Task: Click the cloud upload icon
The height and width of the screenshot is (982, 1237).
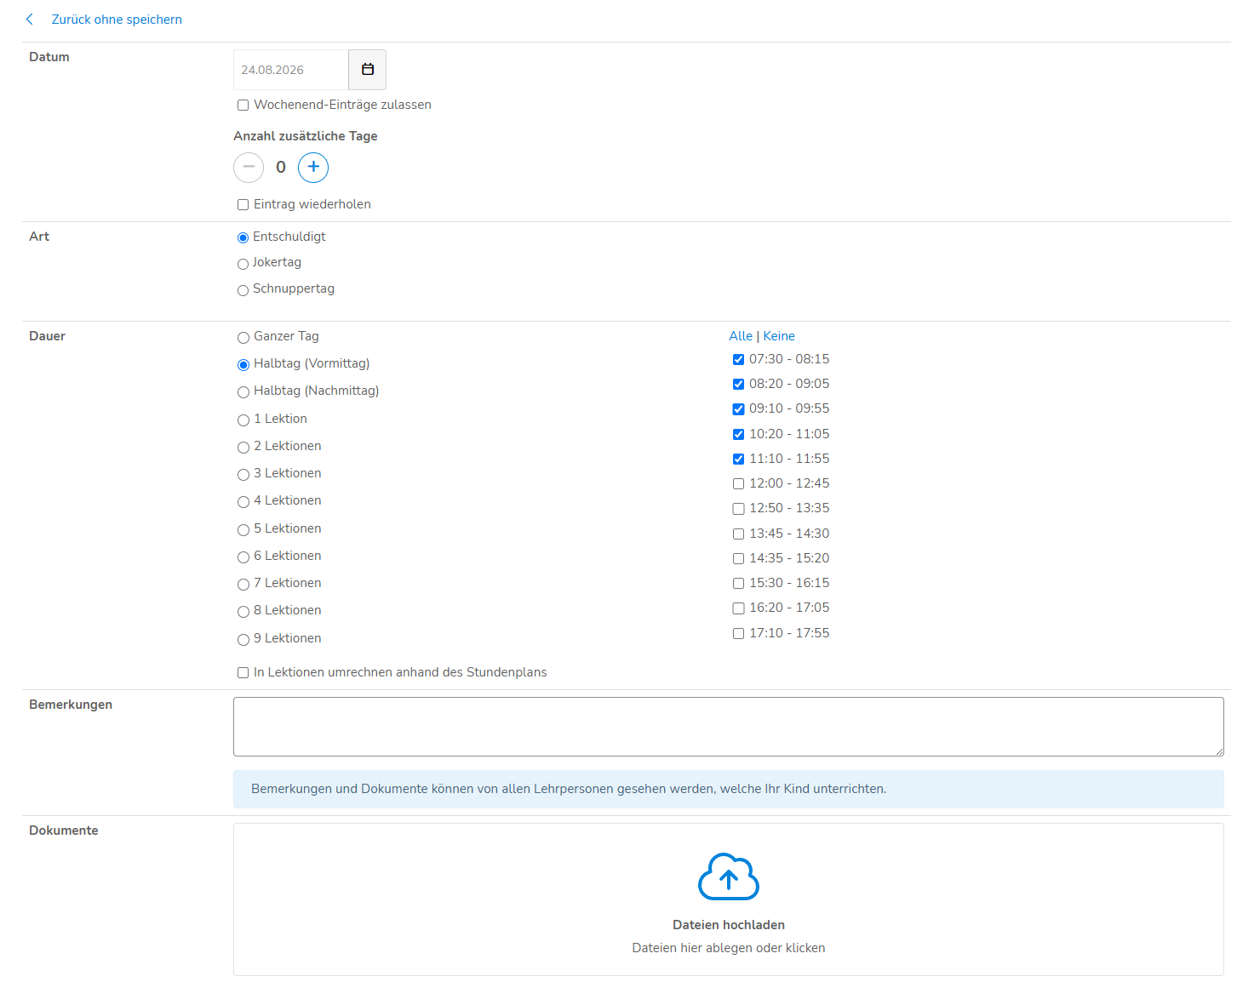Action: pos(729,876)
